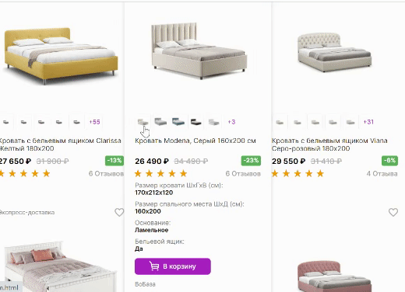
Task: Expand +3 more Modena color variants
Action: [231, 122]
